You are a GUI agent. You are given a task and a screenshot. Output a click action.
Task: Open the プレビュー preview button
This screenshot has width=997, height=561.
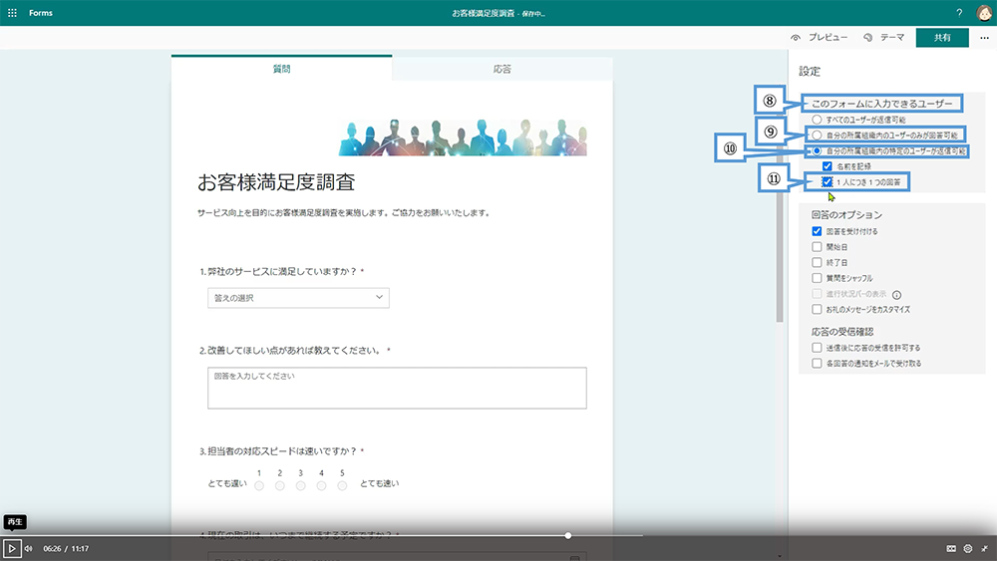(x=819, y=38)
